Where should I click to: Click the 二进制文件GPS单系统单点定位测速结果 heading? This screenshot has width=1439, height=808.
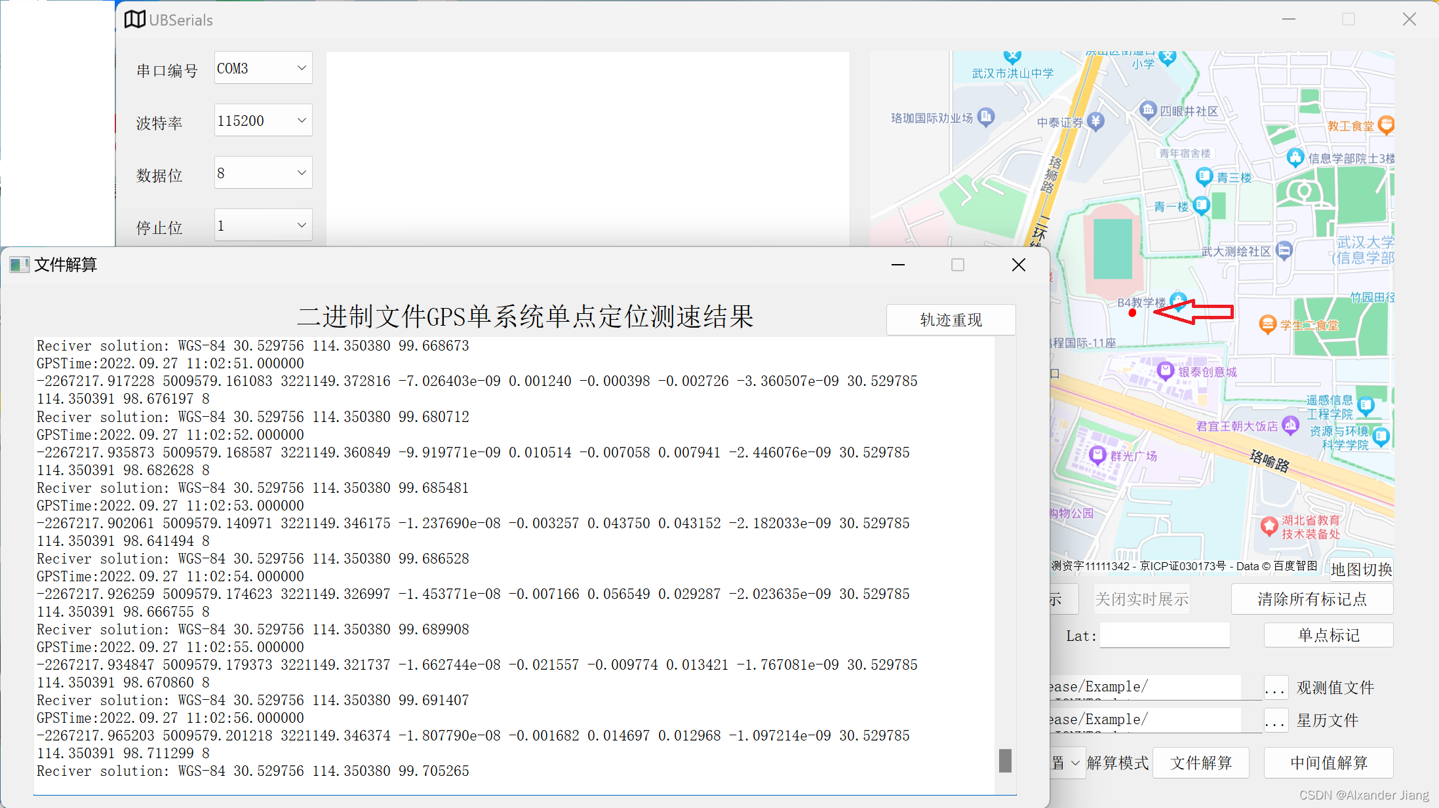point(525,317)
